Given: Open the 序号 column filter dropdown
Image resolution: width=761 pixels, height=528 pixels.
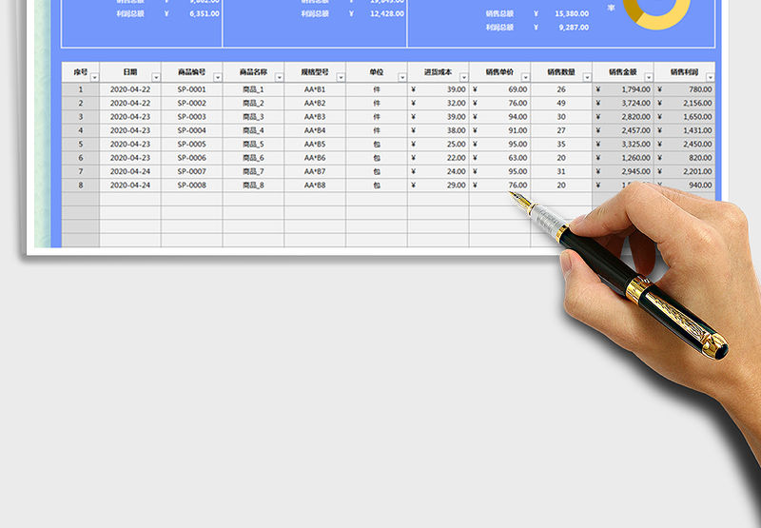Looking at the screenshot, I should 94,78.
